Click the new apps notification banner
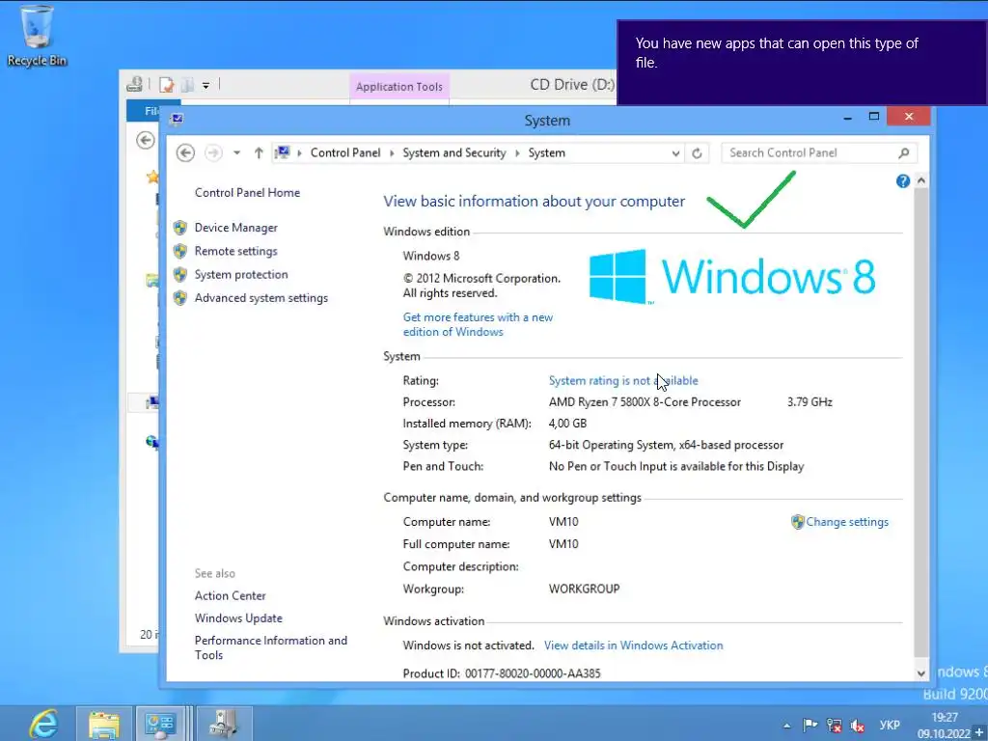 pos(802,63)
